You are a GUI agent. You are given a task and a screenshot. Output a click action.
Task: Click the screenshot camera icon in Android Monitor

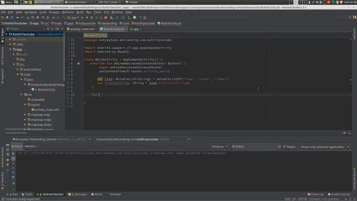tap(7, 145)
